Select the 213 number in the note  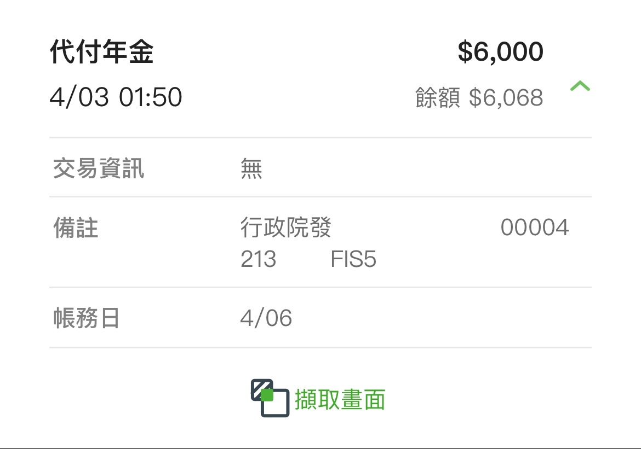(258, 259)
